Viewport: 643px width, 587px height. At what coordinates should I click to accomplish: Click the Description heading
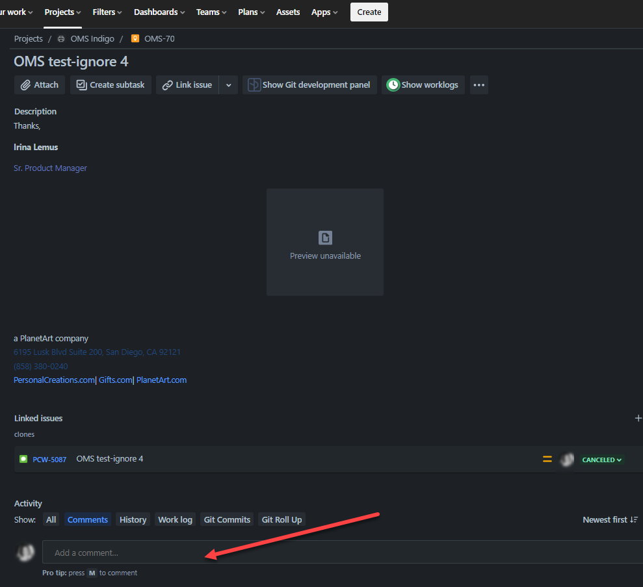(35, 112)
